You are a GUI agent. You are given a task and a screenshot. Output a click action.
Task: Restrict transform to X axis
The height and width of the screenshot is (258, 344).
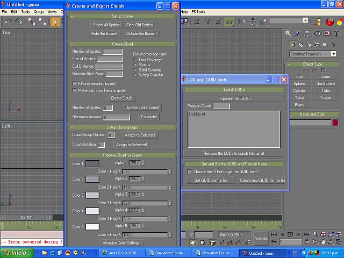coord(197,22)
